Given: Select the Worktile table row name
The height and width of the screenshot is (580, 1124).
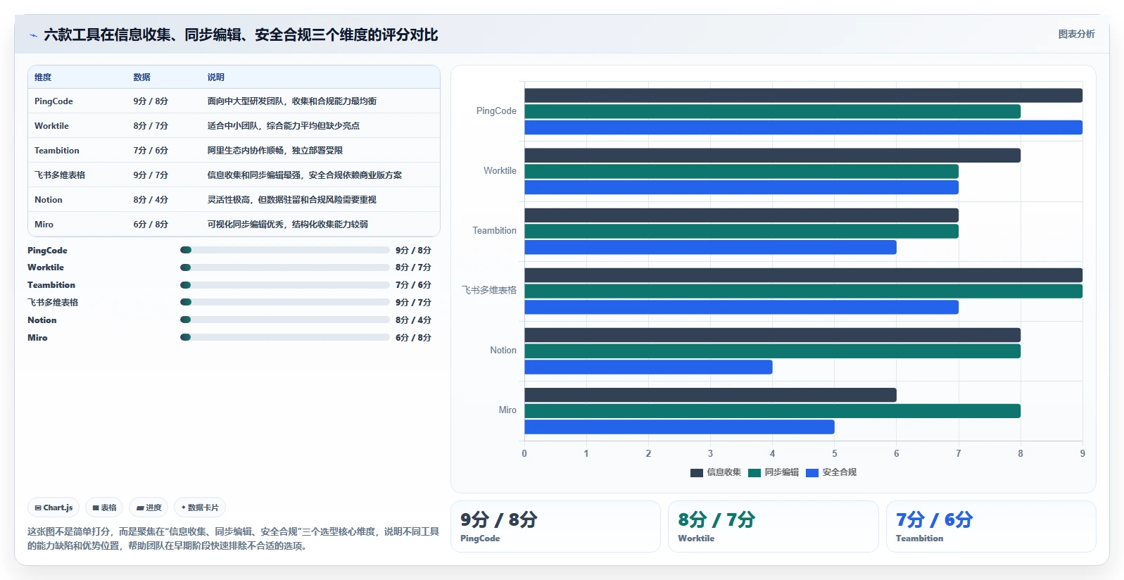Looking at the screenshot, I should (x=51, y=126).
